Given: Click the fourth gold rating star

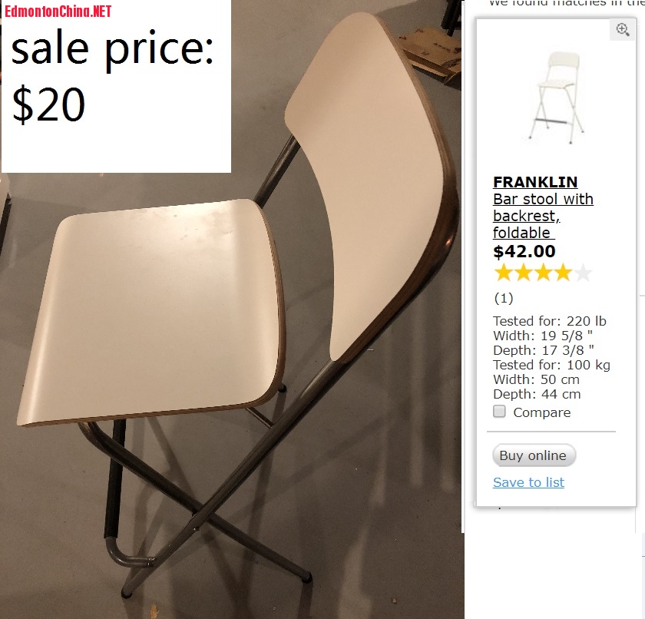Looking at the screenshot, I should [563, 273].
